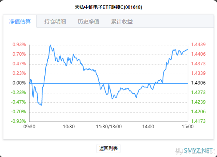Click the -0.47% axis label
217x157 pixels.
18,102
